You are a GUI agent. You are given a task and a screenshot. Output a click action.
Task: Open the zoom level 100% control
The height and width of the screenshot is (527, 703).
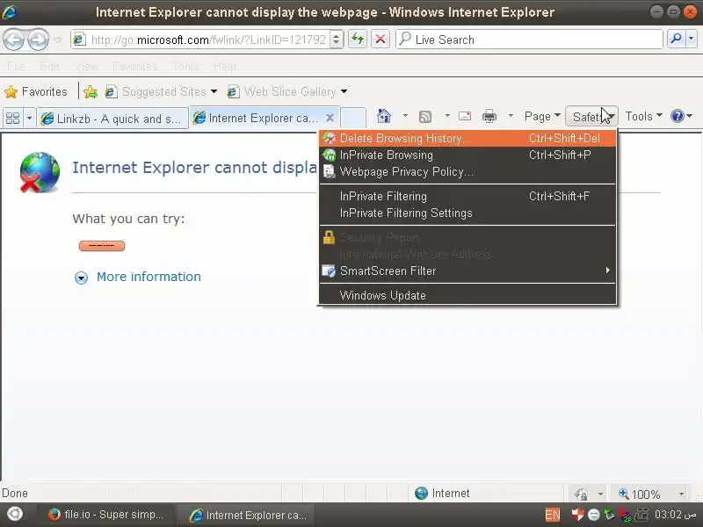pos(641,494)
